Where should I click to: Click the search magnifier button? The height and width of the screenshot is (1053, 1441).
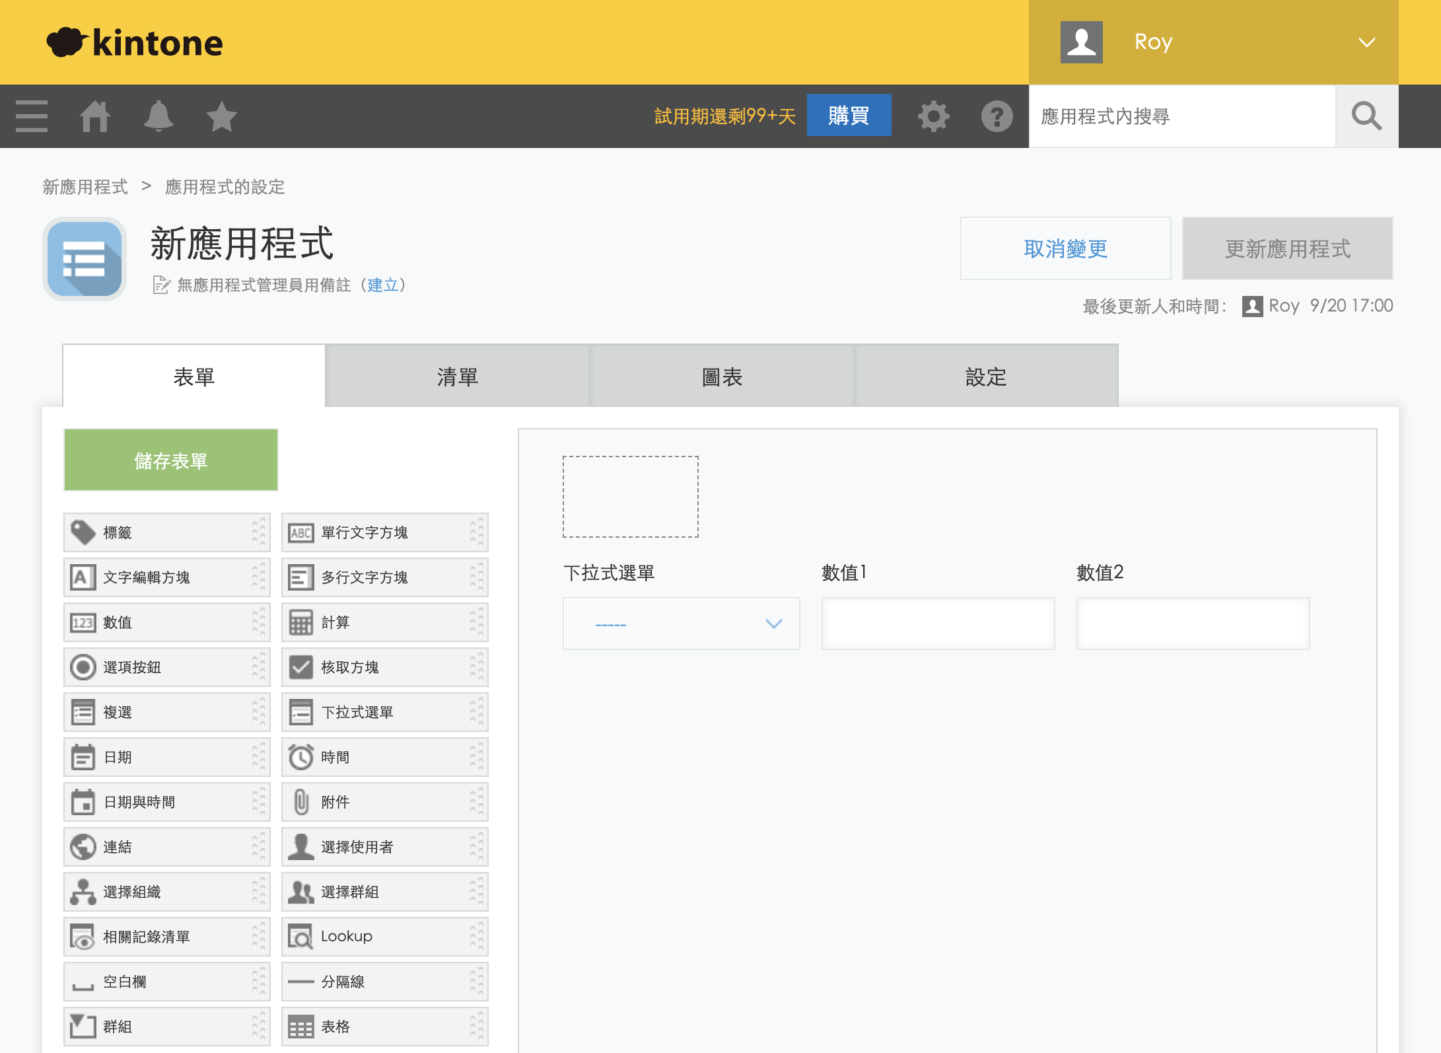1366,116
